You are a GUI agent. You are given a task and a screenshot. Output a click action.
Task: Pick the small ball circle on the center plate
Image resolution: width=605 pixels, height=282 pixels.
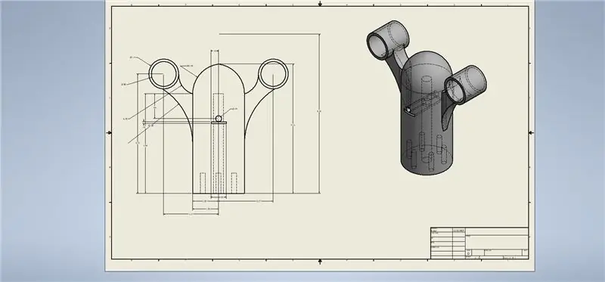(219, 119)
